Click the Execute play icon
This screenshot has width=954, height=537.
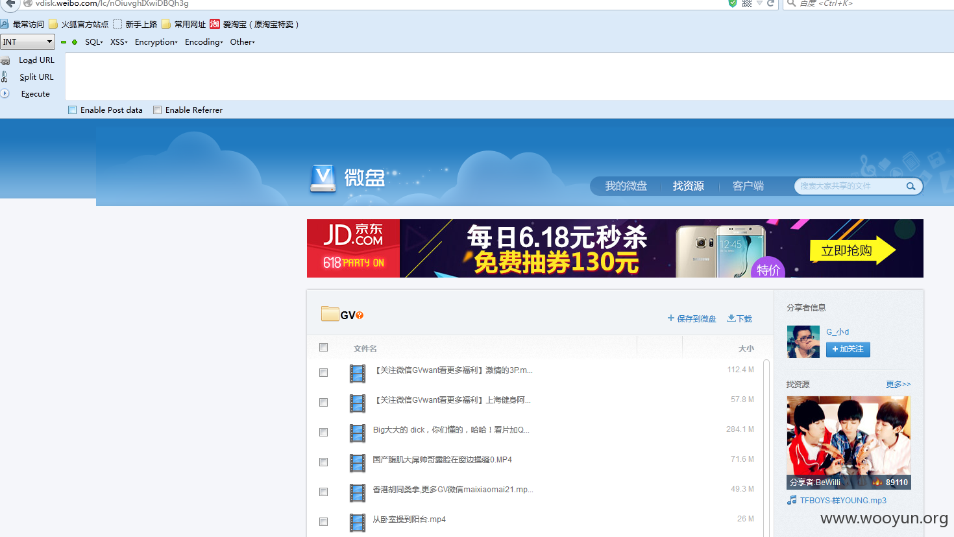5,93
